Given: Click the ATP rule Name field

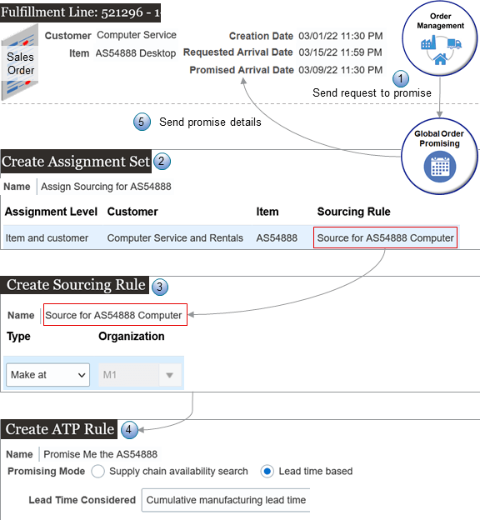Looking at the screenshot, I should [101, 454].
